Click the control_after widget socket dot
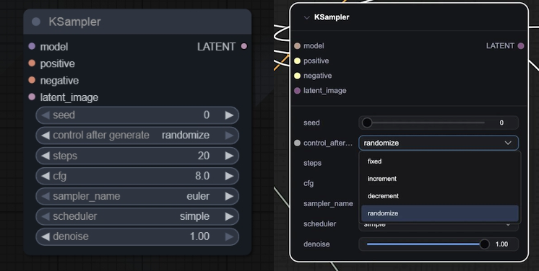Image resolution: width=539 pixels, height=271 pixels. 298,143
